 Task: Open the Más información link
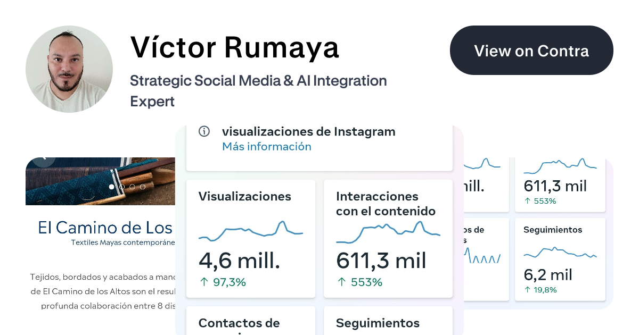[x=266, y=147]
